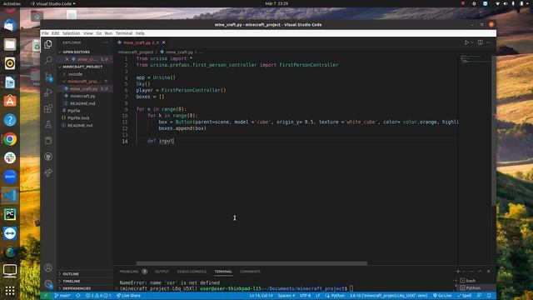The image size is (533, 300).
Task: Open the Accounts menu icon
Action: tap(48, 267)
